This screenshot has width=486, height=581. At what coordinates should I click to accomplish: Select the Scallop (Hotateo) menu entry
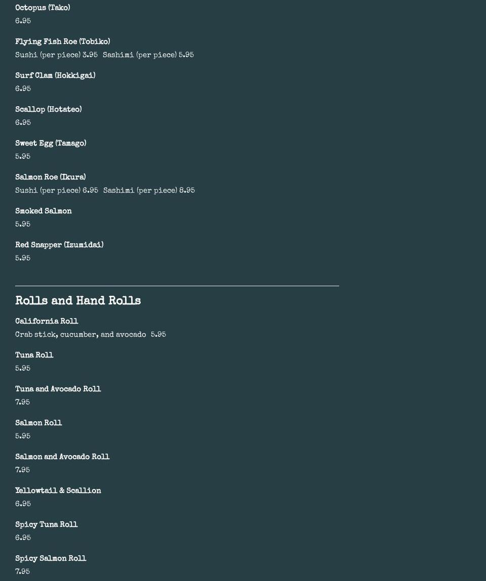tap(49, 110)
